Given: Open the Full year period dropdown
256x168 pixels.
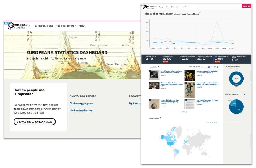Looking at the screenshot, I should click(206, 67).
